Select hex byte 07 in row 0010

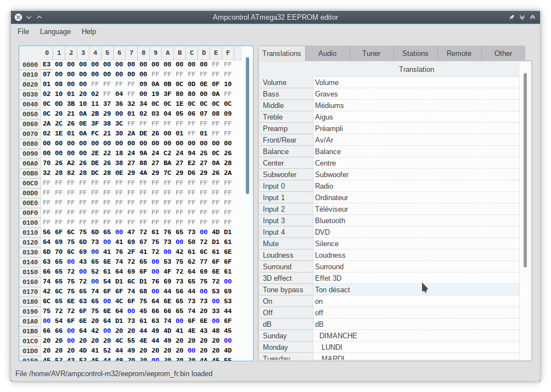pos(47,74)
